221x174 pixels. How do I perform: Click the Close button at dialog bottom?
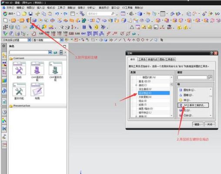coord(210,124)
